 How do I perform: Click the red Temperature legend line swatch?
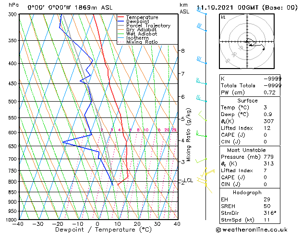coord(121,17)
